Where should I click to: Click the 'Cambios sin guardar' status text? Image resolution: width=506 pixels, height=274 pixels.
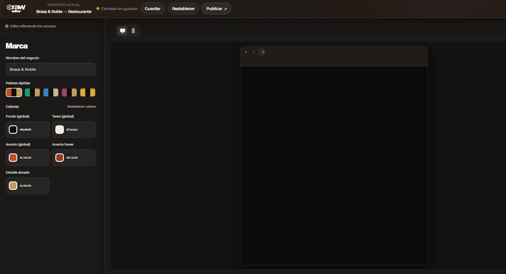pyautogui.click(x=119, y=9)
